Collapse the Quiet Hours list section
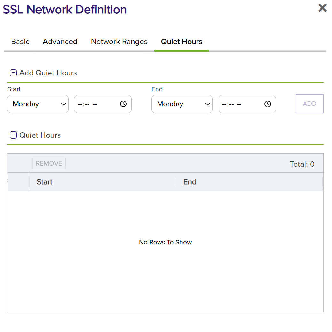Screen dimensions: 332x332 pyautogui.click(x=13, y=135)
